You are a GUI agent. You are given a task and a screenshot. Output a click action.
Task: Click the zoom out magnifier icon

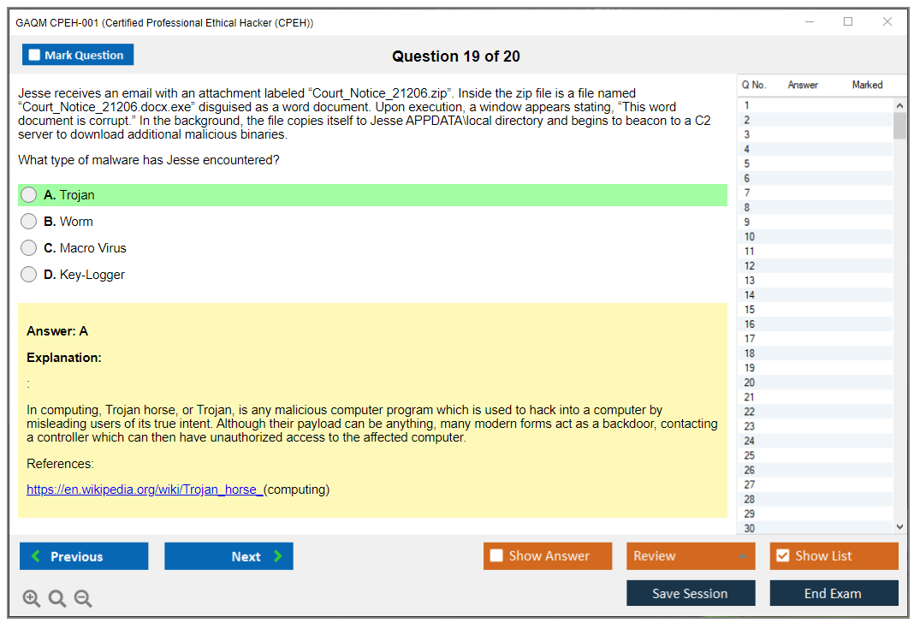pos(83,599)
